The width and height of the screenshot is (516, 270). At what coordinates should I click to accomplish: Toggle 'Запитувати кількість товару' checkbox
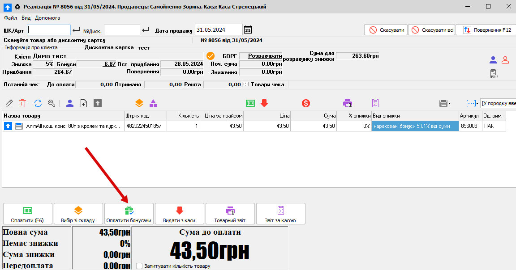140,266
